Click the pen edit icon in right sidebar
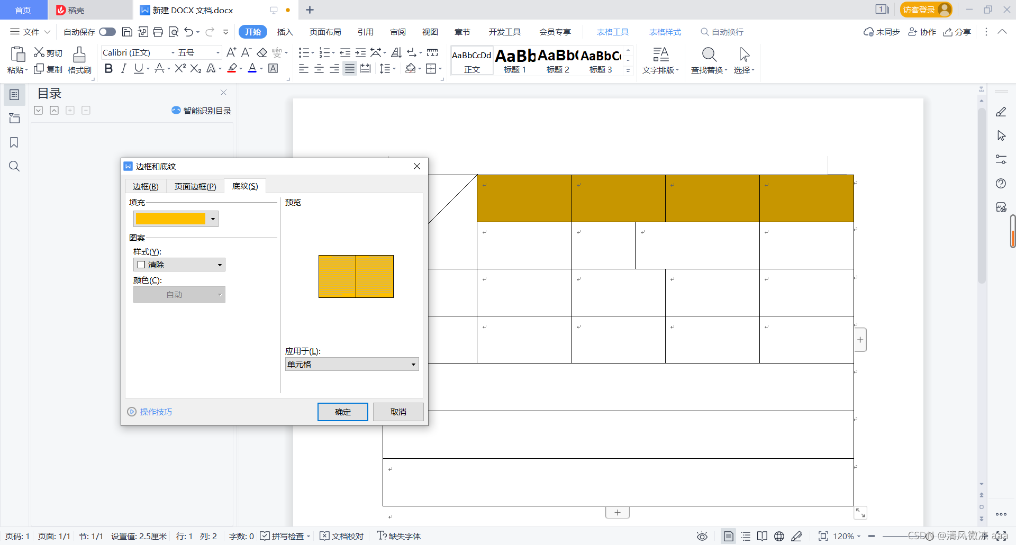Screen dimensions: 1016x545 pyautogui.click(x=1001, y=112)
